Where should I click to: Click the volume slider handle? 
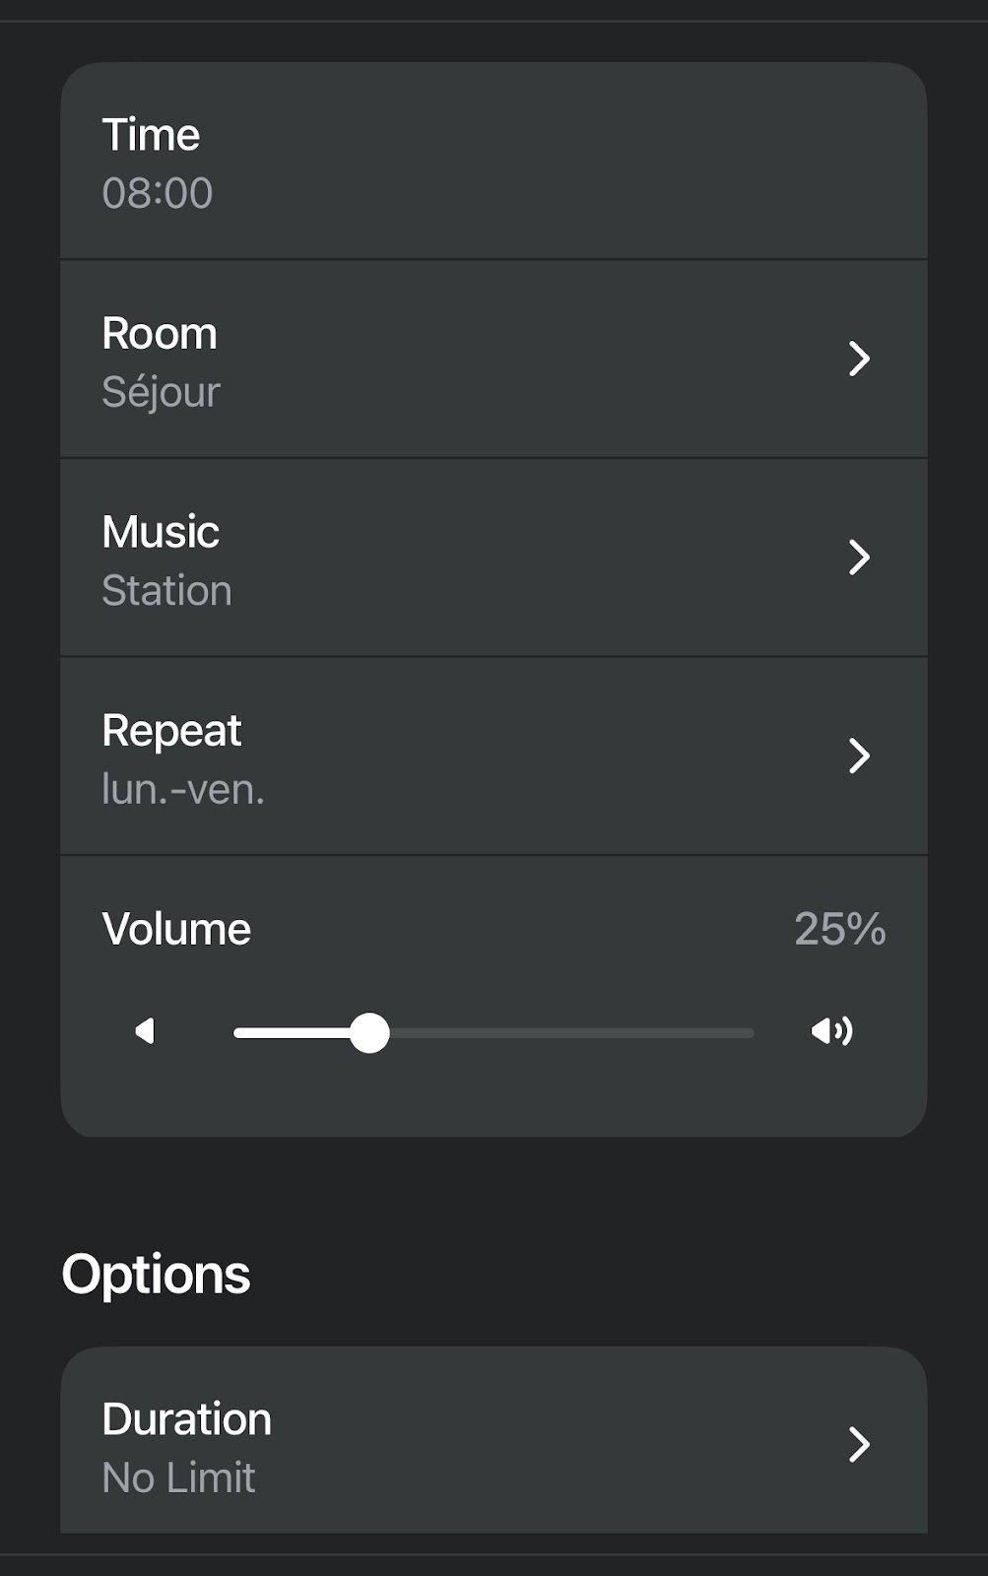(x=369, y=1032)
